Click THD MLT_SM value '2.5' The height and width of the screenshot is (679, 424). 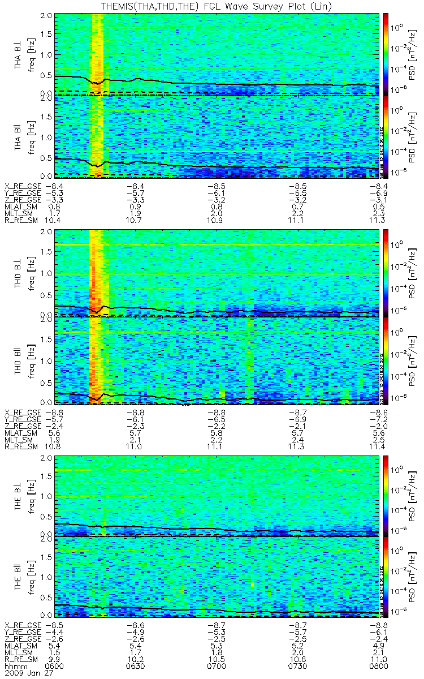380,440
